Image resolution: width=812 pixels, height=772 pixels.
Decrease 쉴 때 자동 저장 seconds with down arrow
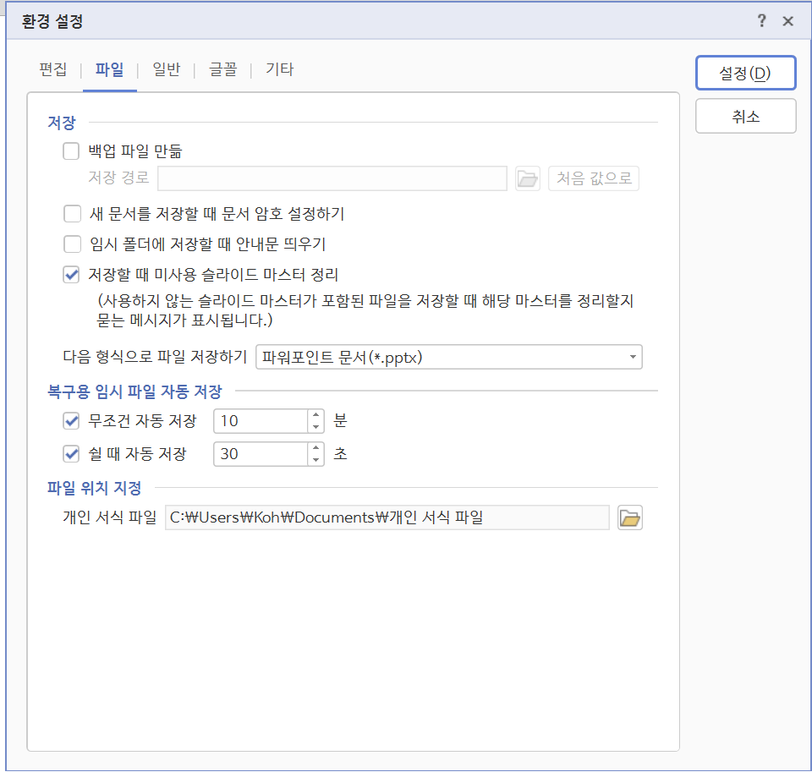(x=315, y=460)
